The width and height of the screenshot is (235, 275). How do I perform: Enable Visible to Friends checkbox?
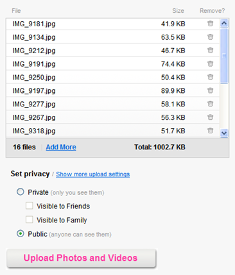pyautogui.click(x=30, y=206)
